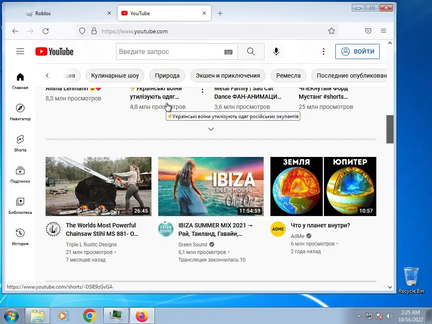
Task: Open the Windows Start button
Action: point(11,316)
